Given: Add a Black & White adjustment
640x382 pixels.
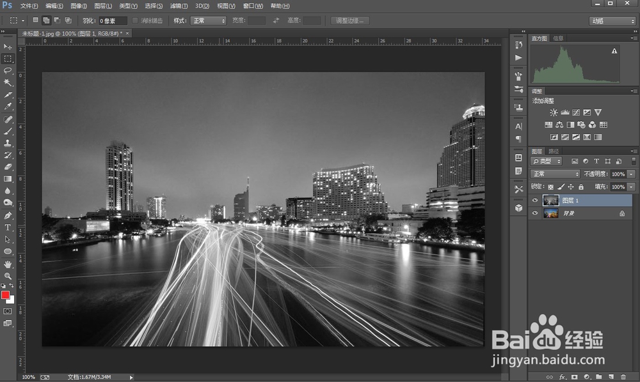Looking at the screenshot, I should [x=570, y=125].
